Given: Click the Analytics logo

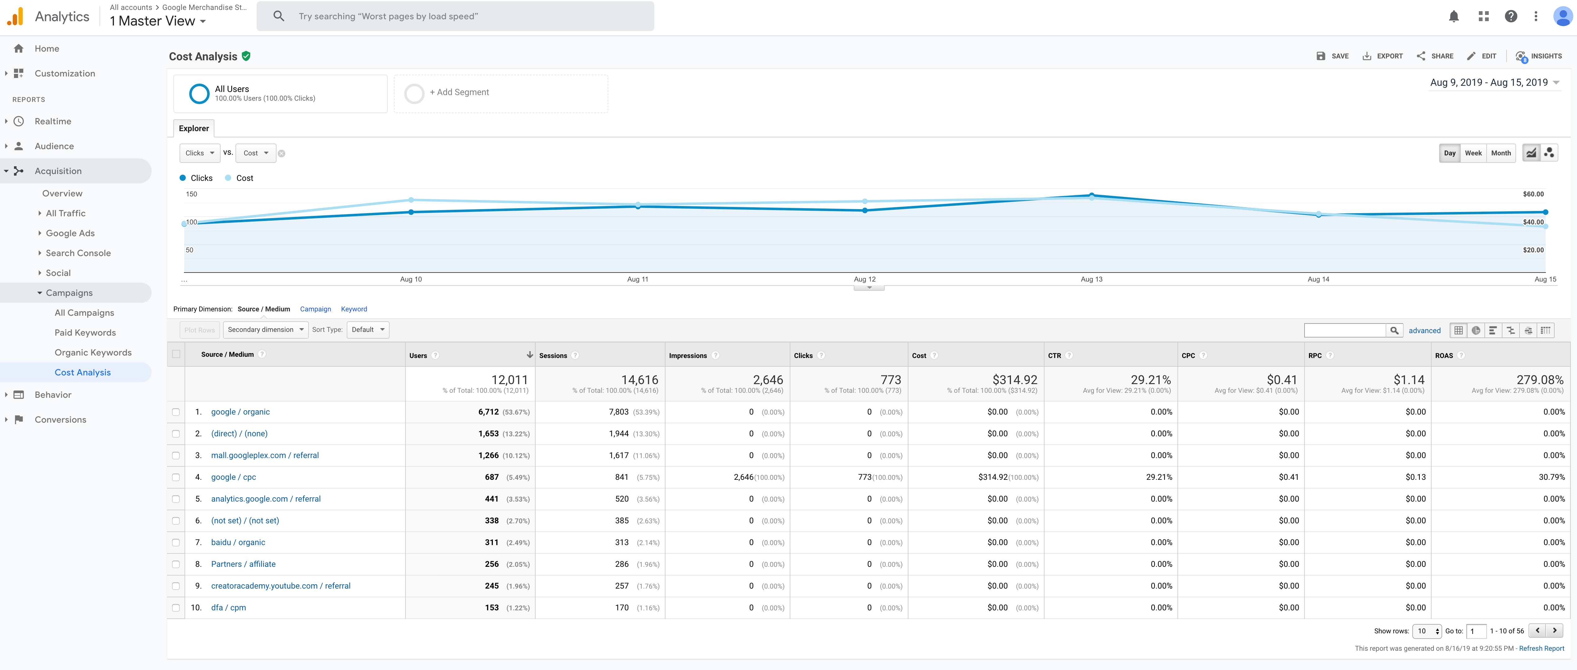Looking at the screenshot, I should pyautogui.click(x=15, y=16).
